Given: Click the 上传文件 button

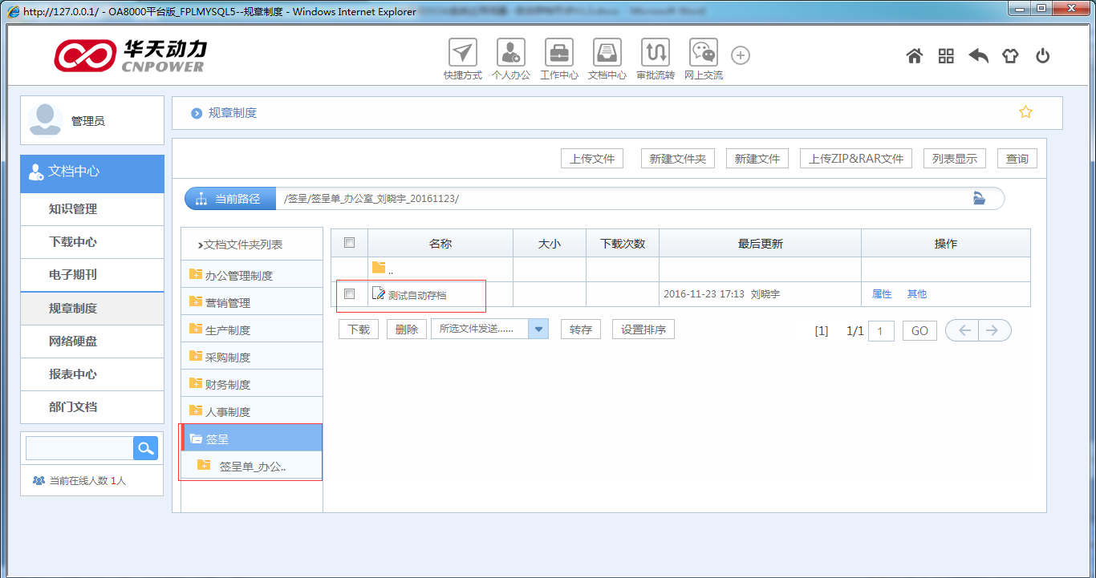Looking at the screenshot, I should click(592, 159).
